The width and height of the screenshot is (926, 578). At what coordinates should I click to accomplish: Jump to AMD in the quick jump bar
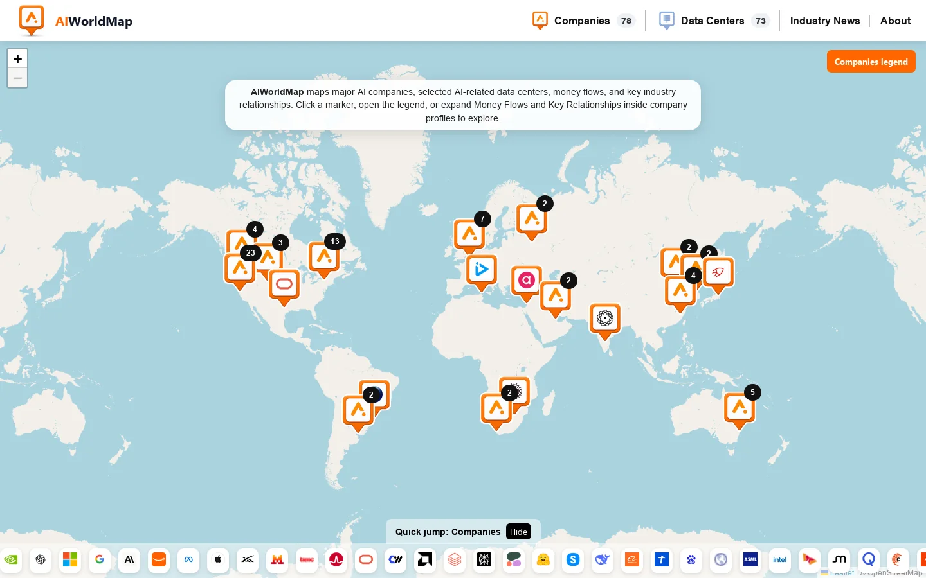[x=425, y=559]
